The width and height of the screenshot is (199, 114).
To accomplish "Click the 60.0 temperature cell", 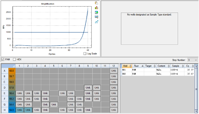I will 12,71.
